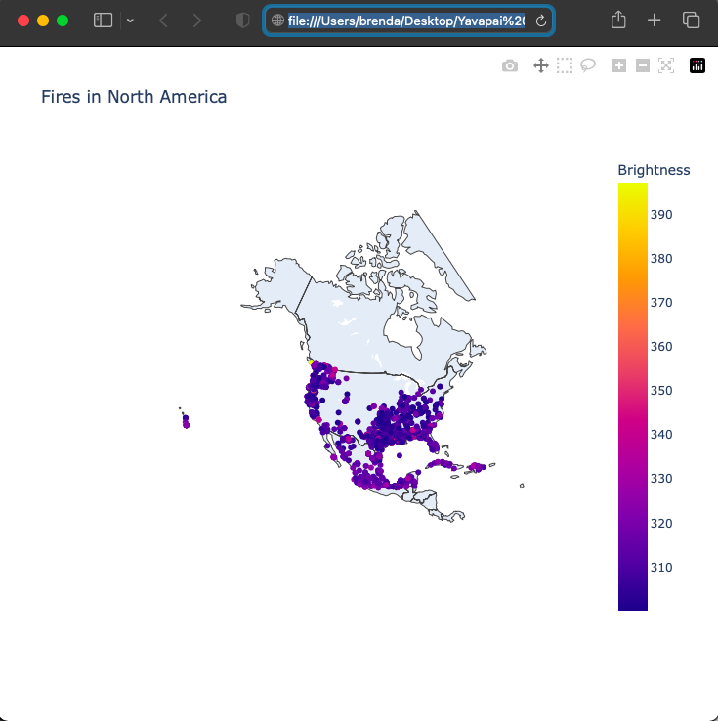The height and width of the screenshot is (721, 718).
Task: Open the Share menu
Action: (x=618, y=20)
